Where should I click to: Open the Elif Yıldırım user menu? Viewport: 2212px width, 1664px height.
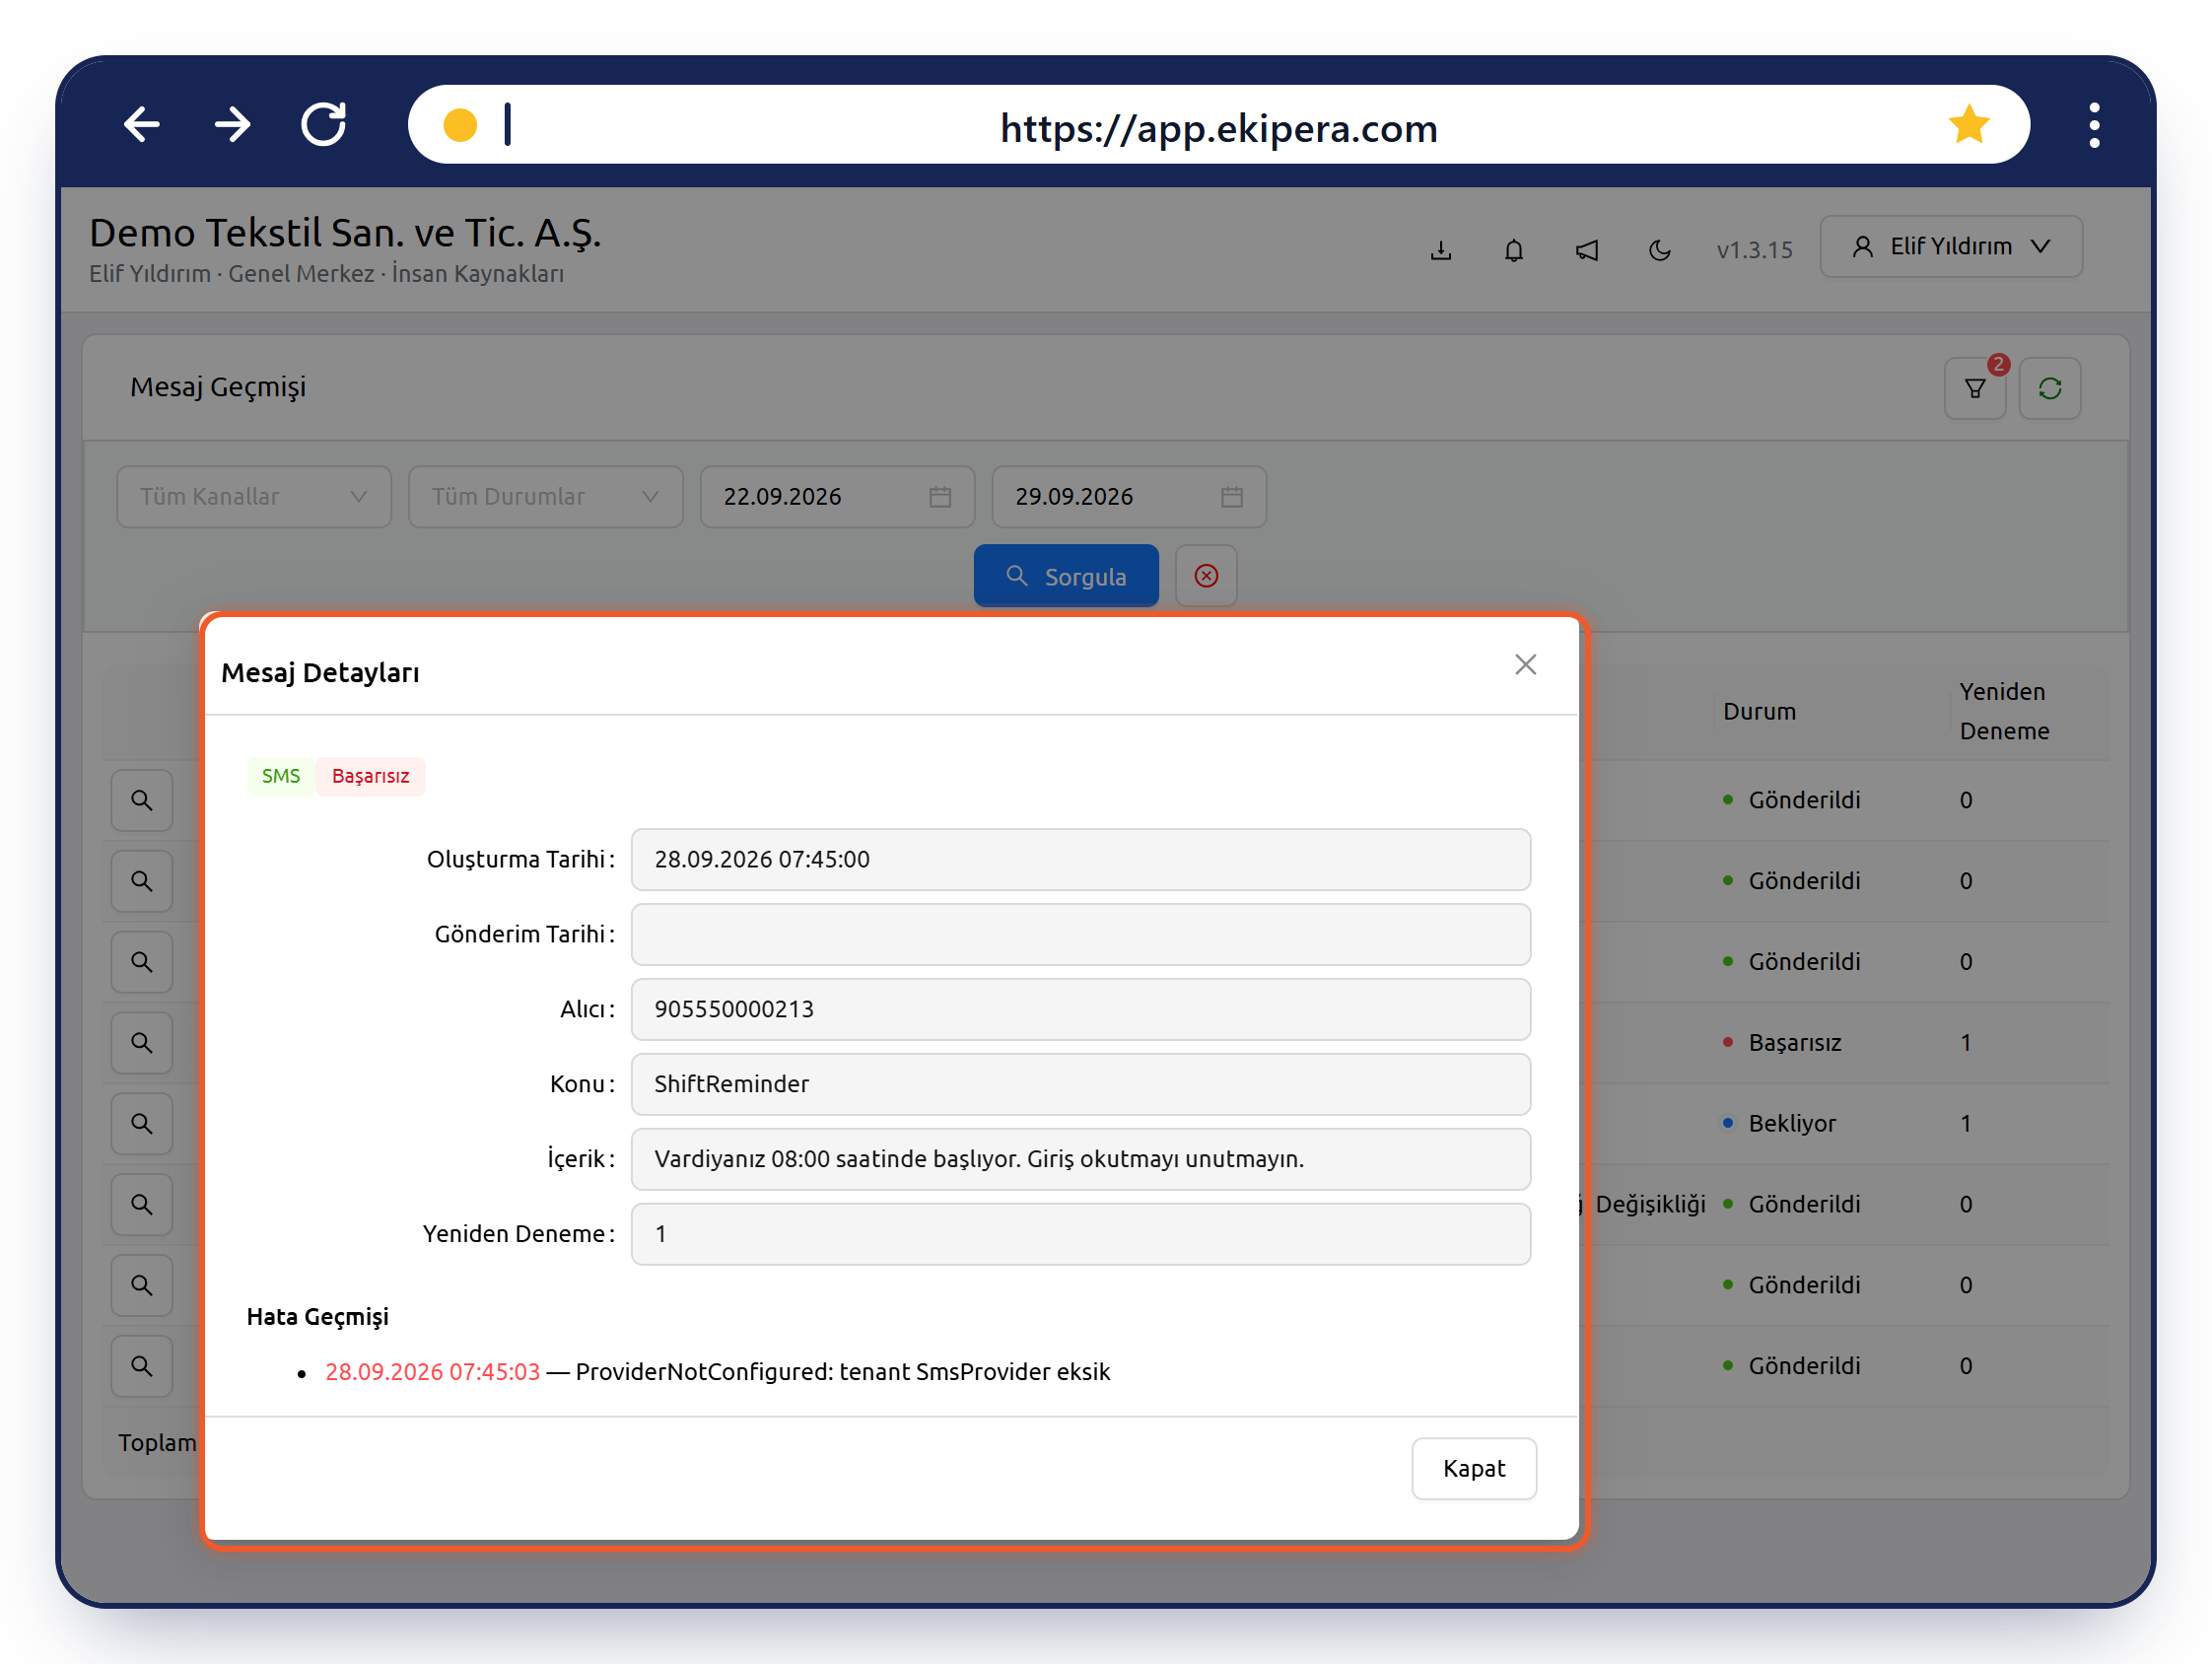point(1950,246)
